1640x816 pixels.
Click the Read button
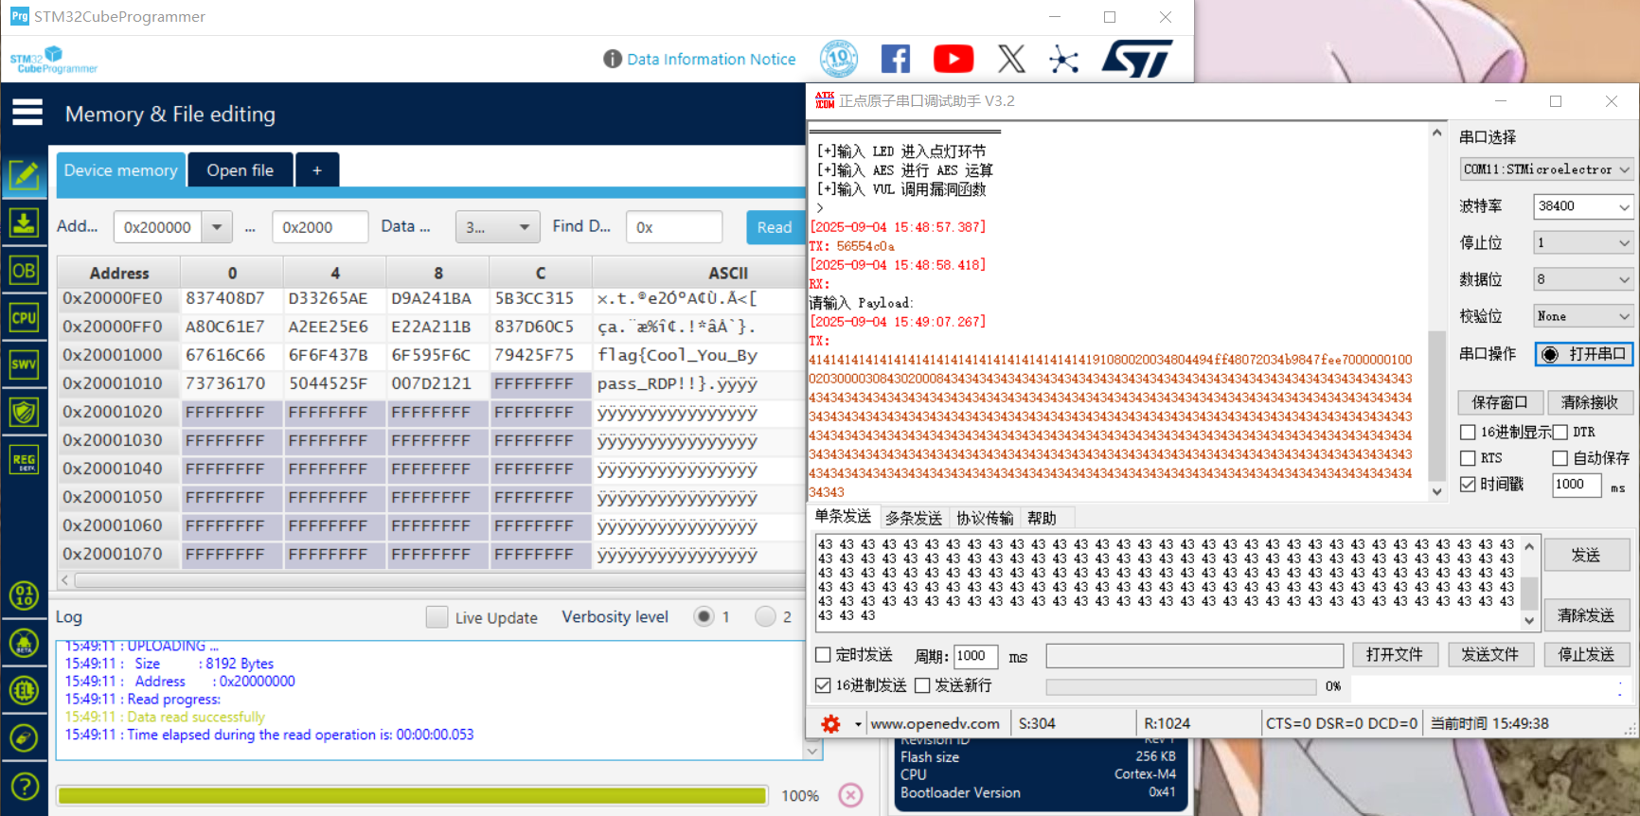pyautogui.click(x=774, y=227)
